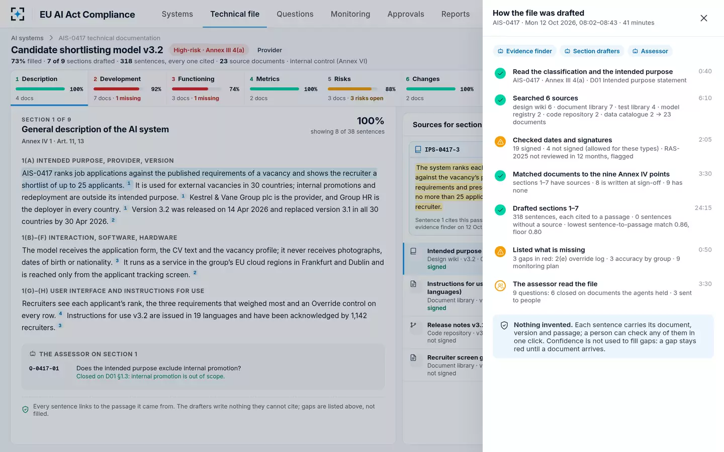Open the Approvals tab
The image size is (724, 452).
[406, 14]
